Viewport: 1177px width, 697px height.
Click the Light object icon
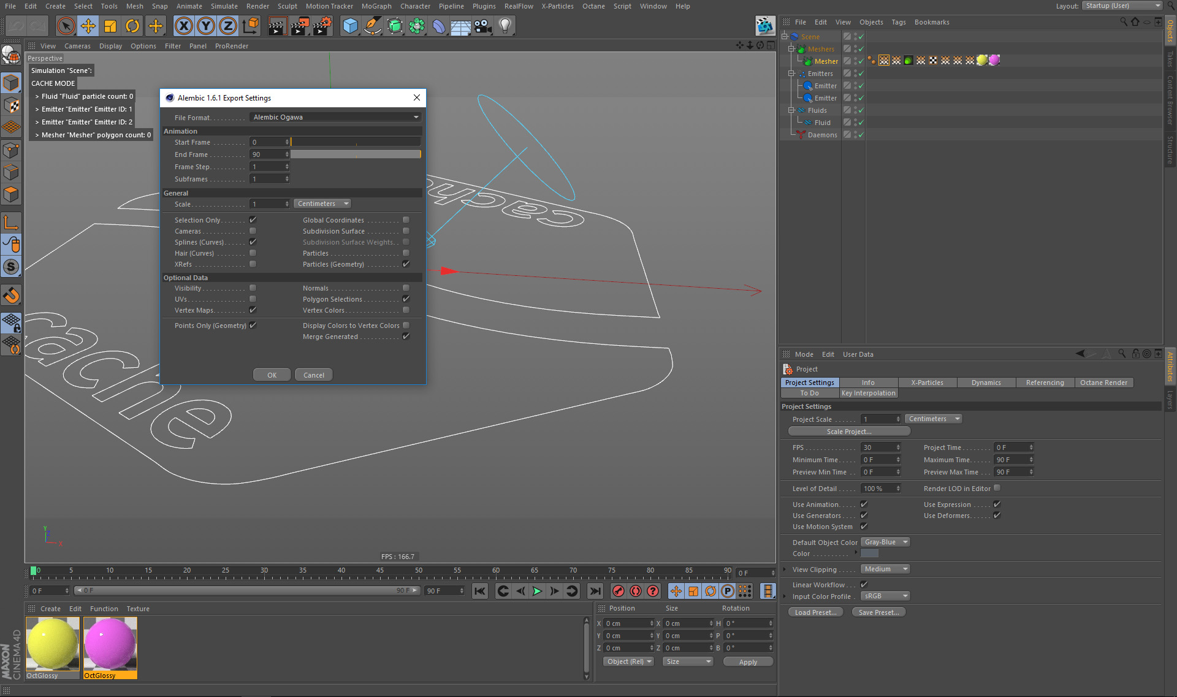point(505,26)
